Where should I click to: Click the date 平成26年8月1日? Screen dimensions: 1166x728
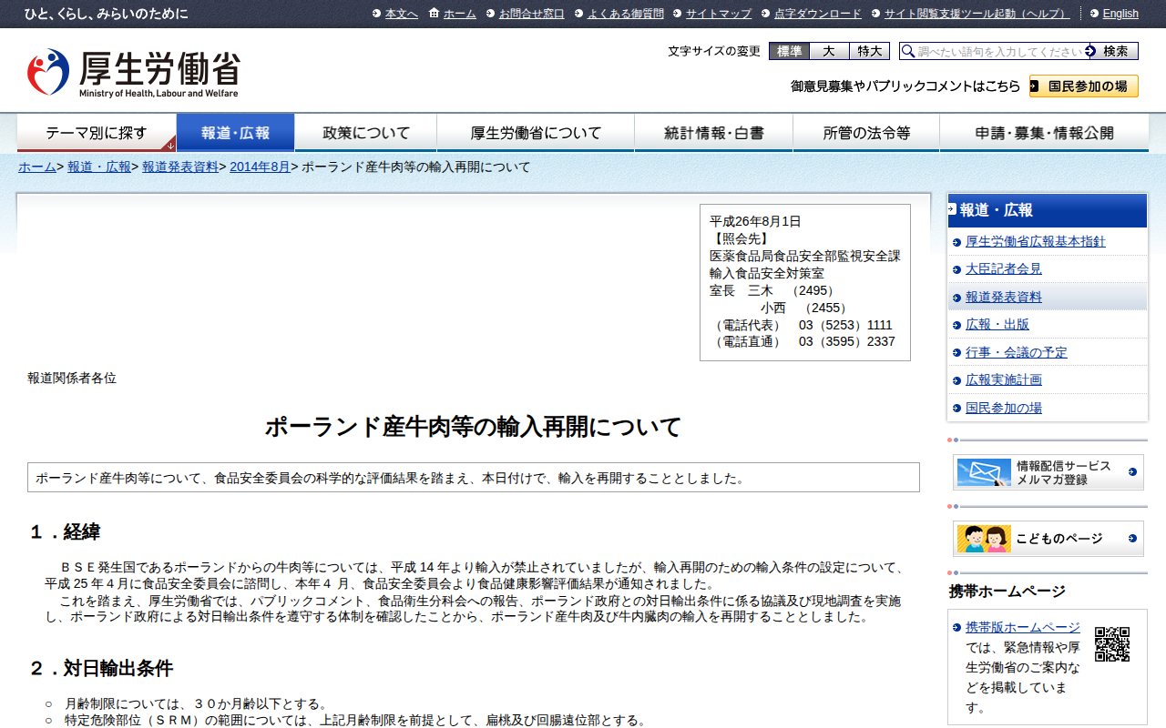[755, 221]
